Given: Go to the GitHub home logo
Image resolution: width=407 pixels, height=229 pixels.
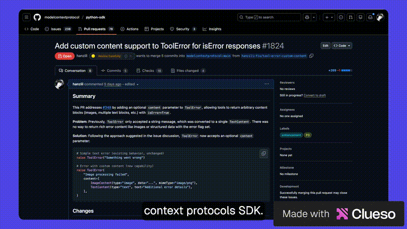Looking at the screenshot, I should click(37, 17).
